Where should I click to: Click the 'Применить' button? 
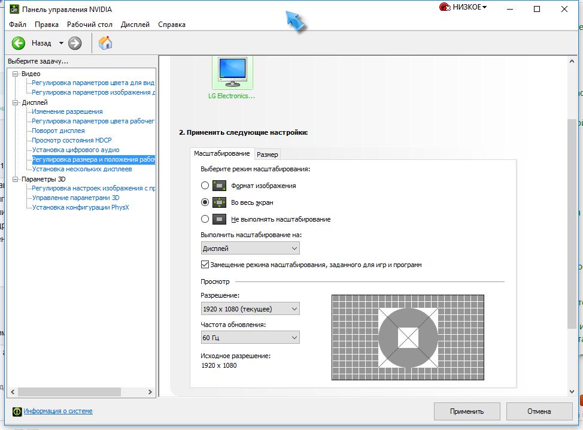tap(467, 411)
